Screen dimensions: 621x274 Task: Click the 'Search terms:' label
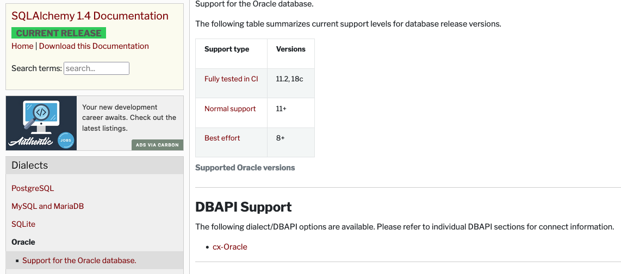pyautogui.click(x=37, y=68)
